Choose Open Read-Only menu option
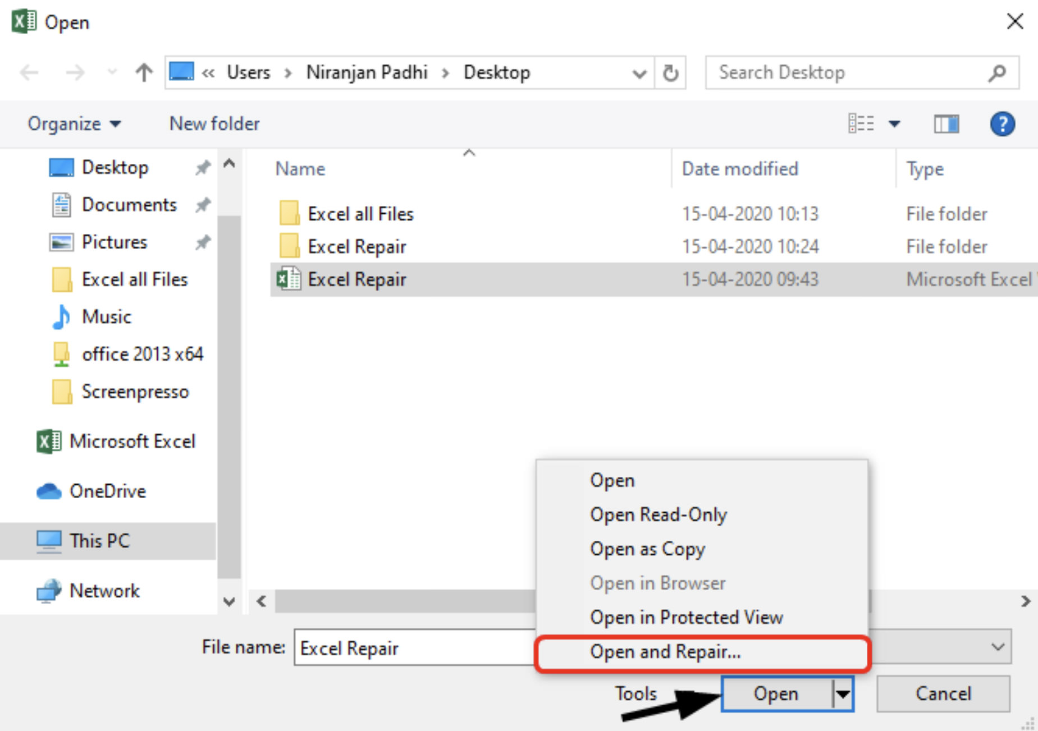 click(702, 515)
